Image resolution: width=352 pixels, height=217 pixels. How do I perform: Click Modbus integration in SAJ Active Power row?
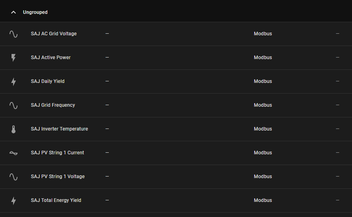(x=263, y=58)
